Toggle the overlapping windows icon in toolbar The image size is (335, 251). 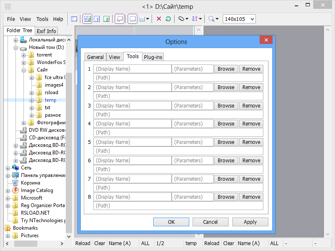[120, 19]
